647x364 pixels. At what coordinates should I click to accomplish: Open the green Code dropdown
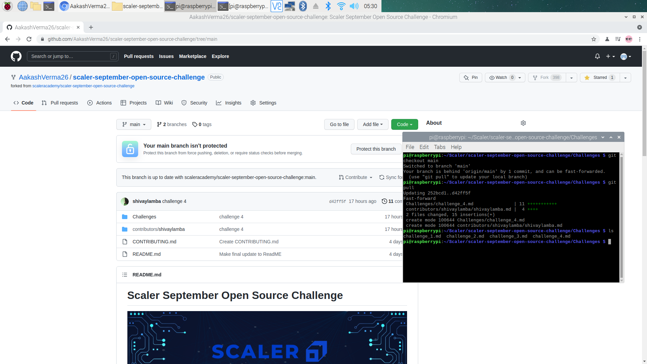[x=404, y=124]
